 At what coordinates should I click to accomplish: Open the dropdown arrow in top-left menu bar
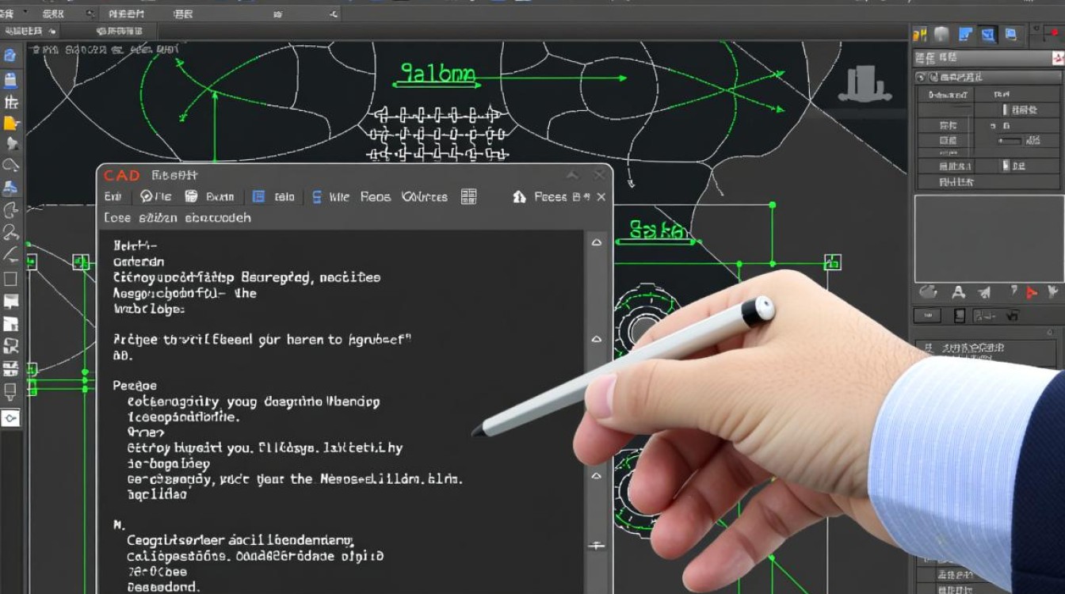25,13
